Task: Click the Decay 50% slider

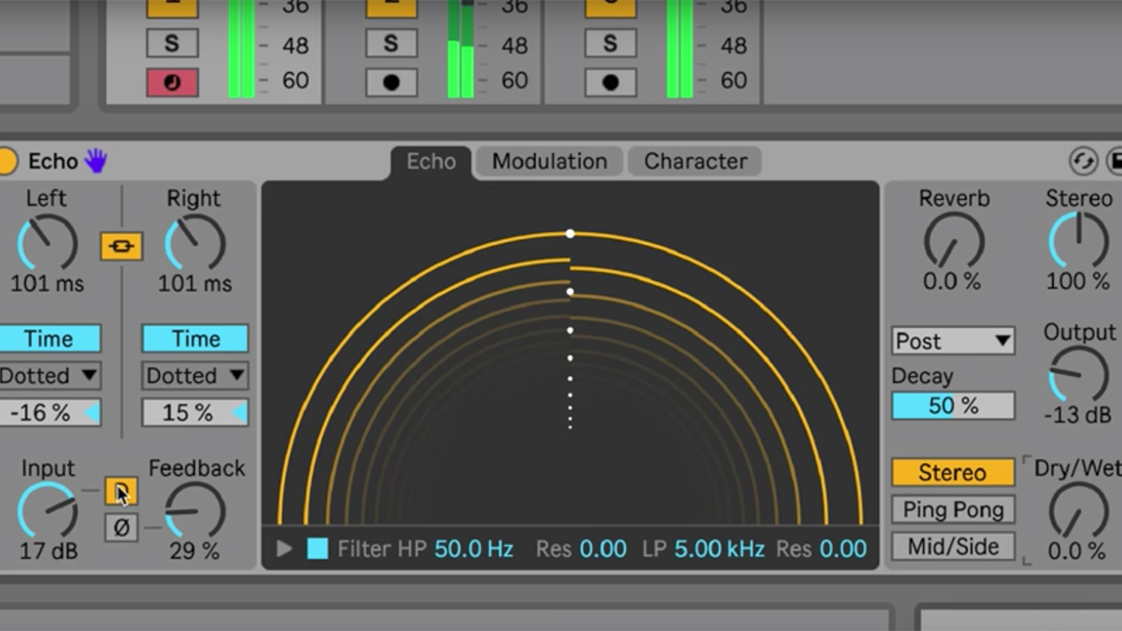Action: [x=952, y=405]
